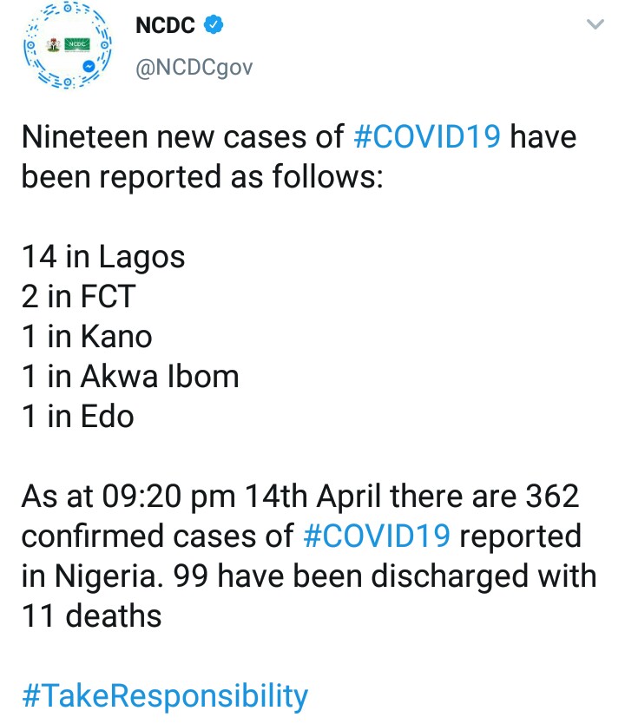Select the '2 in FCT' line
Screen dimensions: 625x724
click(78, 296)
